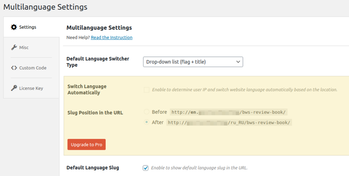Viewport: 349px width, 176px height.
Task: Enable Switch Language Automatically checkbox
Action: coord(147,90)
